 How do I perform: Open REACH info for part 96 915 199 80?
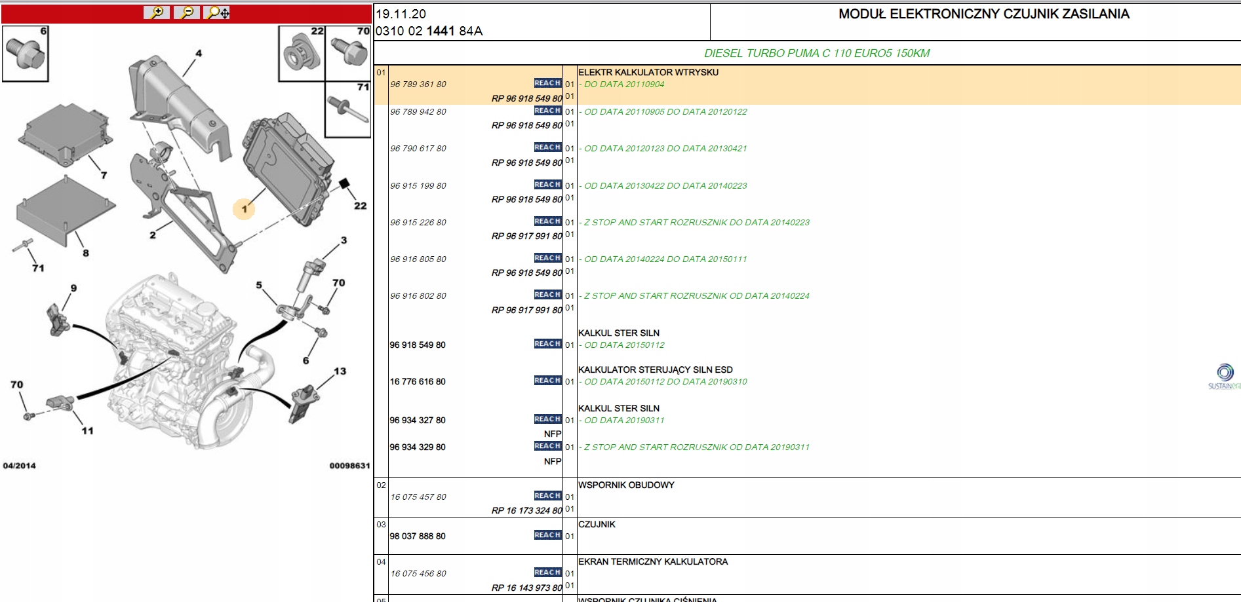click(547, 185)
